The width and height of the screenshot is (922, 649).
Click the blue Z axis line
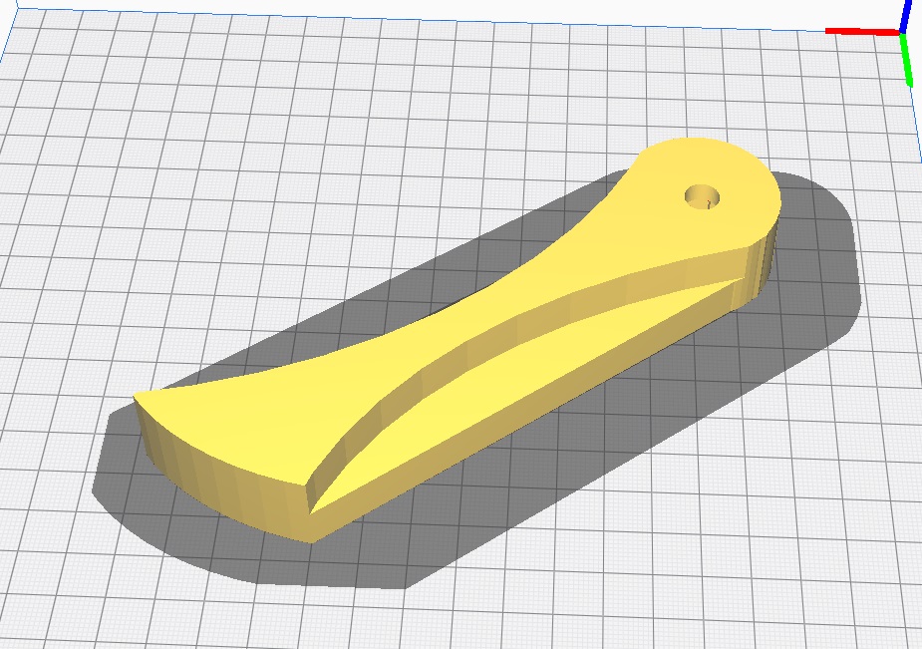[x=906, y=15]
